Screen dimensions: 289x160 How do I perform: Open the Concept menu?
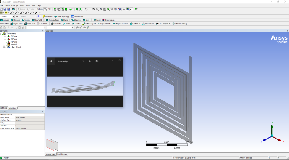tap(15, 5)
